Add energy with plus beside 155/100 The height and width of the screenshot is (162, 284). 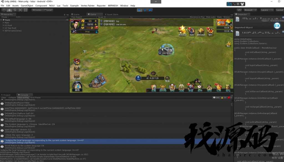click(96, 24)
